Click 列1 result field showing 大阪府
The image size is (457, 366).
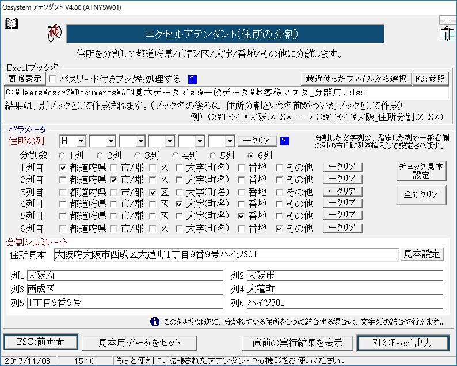[125, 276]
